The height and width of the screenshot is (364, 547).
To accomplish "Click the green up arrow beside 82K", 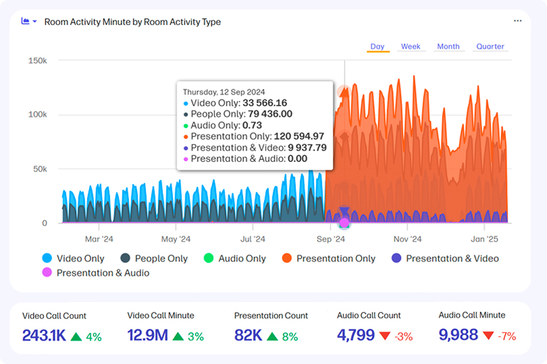I will tap(272, 336).
